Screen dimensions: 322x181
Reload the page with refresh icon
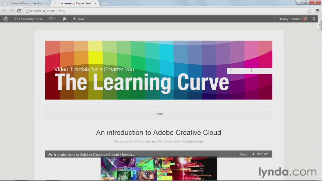pyautogui.click(x=19, y=11)
